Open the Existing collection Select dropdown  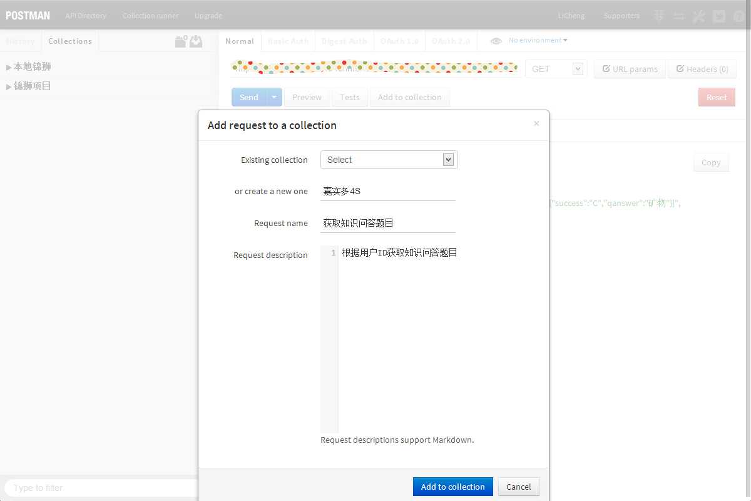click(389, 160)
